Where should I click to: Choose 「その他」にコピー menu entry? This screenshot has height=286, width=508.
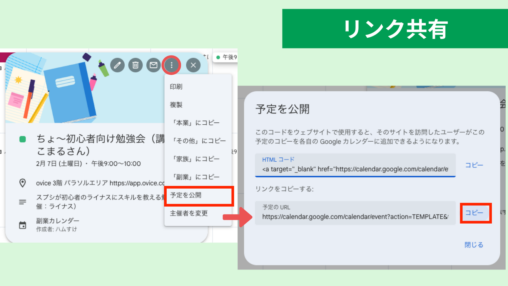[x=198, y=141]
